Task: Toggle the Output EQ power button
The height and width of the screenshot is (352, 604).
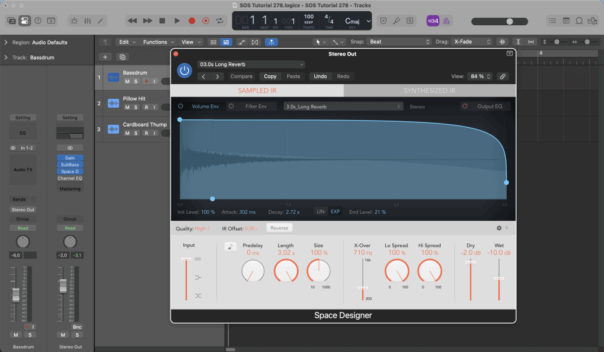Action: [465, 107]
